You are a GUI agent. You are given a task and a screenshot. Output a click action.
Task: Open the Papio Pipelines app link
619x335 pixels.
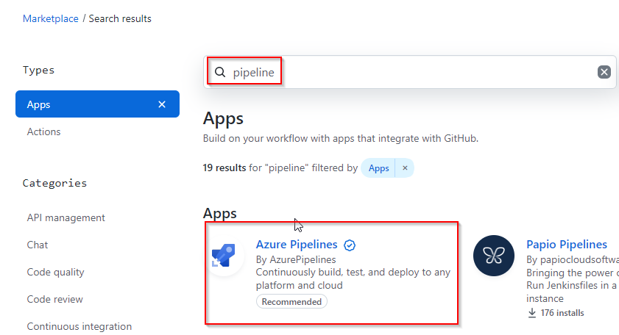coord(567,245)
